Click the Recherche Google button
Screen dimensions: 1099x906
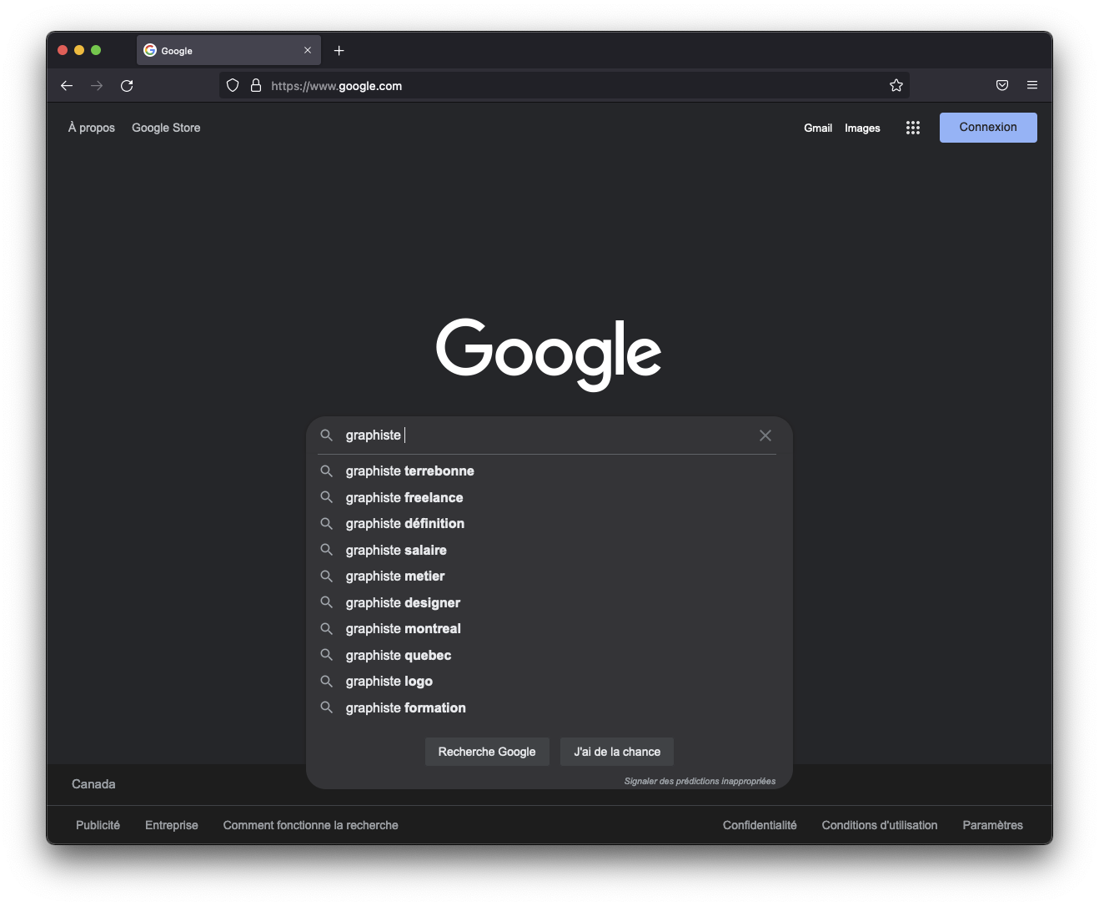[487, 752]
